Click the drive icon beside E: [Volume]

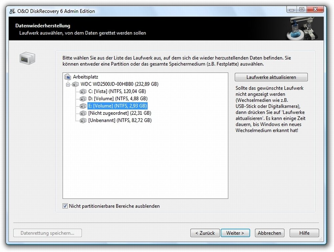pos(83,106)
